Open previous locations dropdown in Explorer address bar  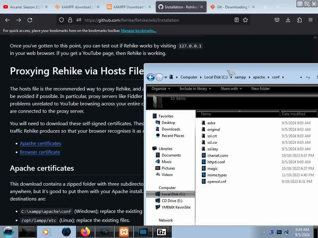click(x=301, y=77)
